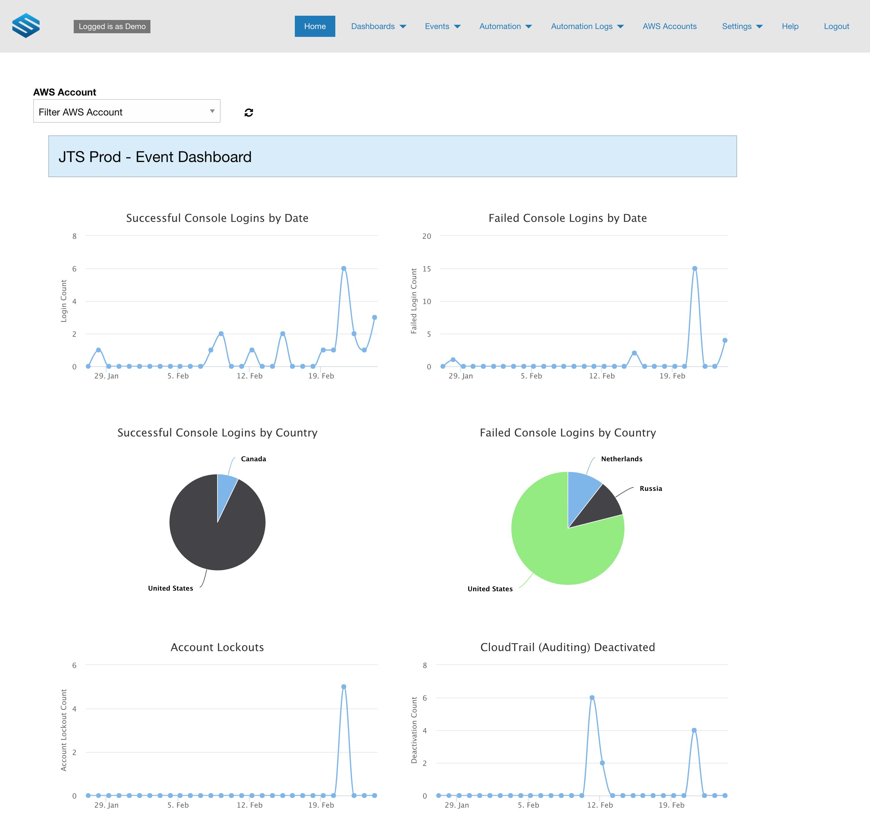This screenshot has height=830, width=870.
Task: Open the Help link
Action: [790, 27]
